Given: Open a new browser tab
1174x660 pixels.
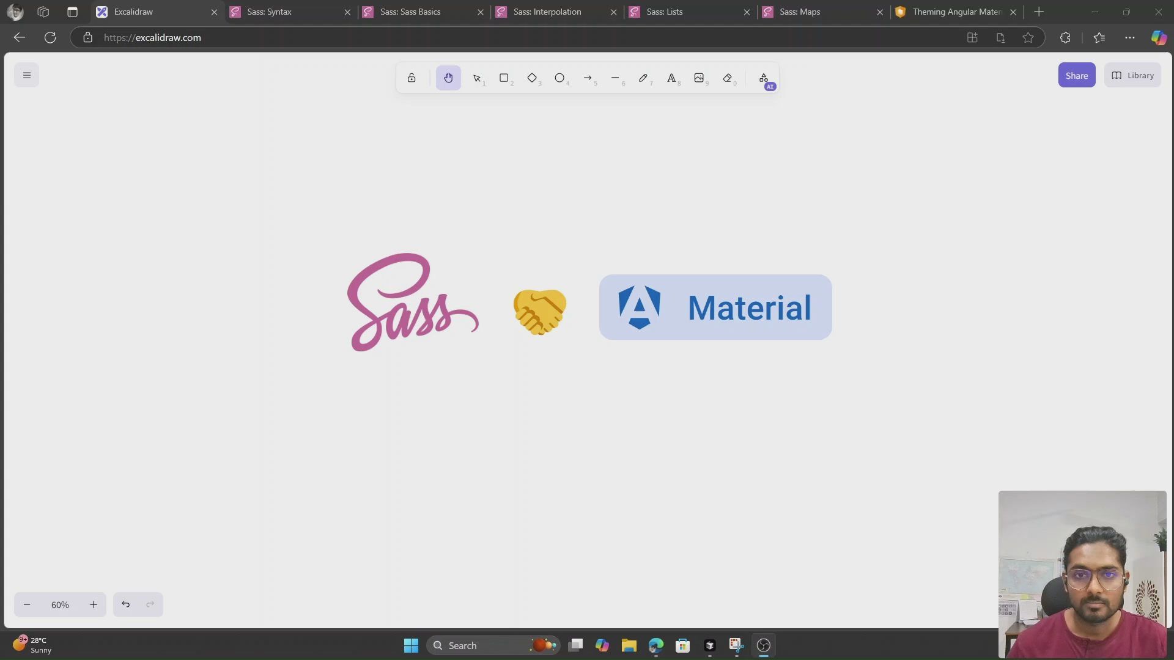Looking at the screenshot, I should (x=1039, y=12).
